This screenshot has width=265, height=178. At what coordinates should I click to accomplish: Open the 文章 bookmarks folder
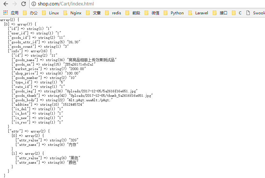(93, 13)
